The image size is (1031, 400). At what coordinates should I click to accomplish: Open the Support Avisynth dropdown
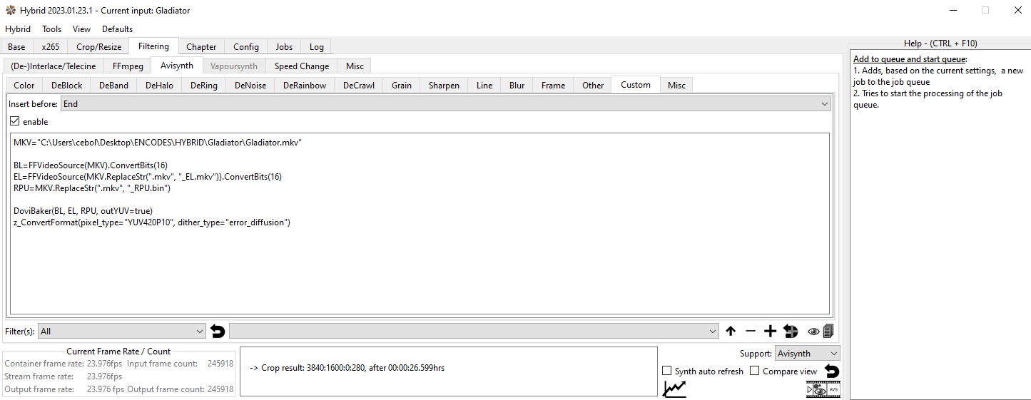pyautogui.click(x=808, y=353)
